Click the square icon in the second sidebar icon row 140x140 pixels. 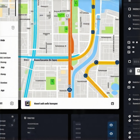click(x=129, y=47)
